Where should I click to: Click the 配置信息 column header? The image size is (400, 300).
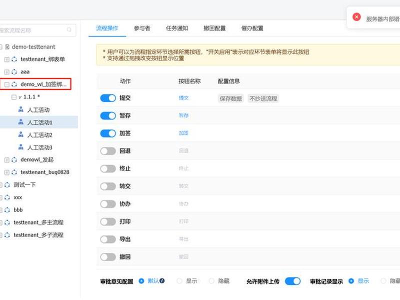pyautogui.click(x=228, y=81)
